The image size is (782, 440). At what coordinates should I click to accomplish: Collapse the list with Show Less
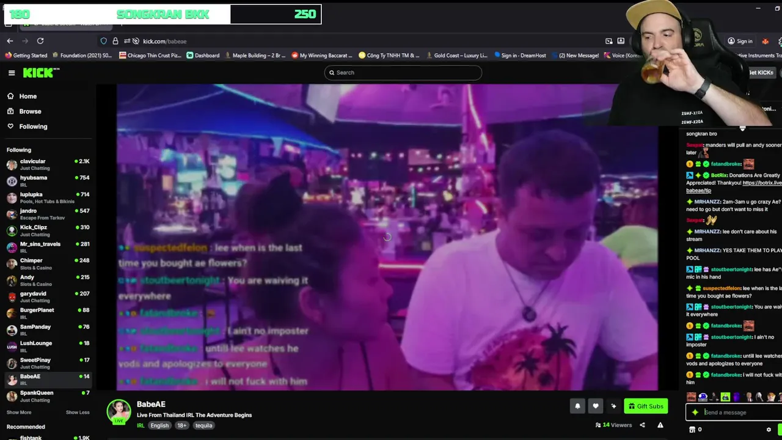(x=78, y=413)
